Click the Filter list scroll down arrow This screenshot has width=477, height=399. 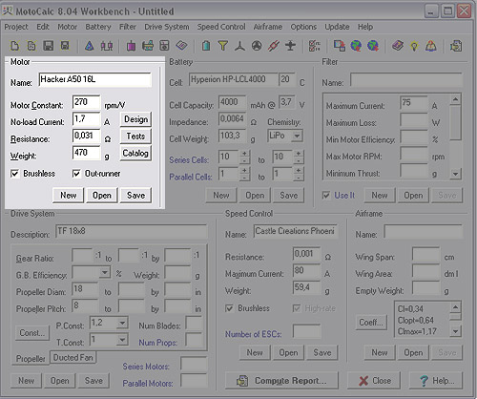[x=456, y=174]
